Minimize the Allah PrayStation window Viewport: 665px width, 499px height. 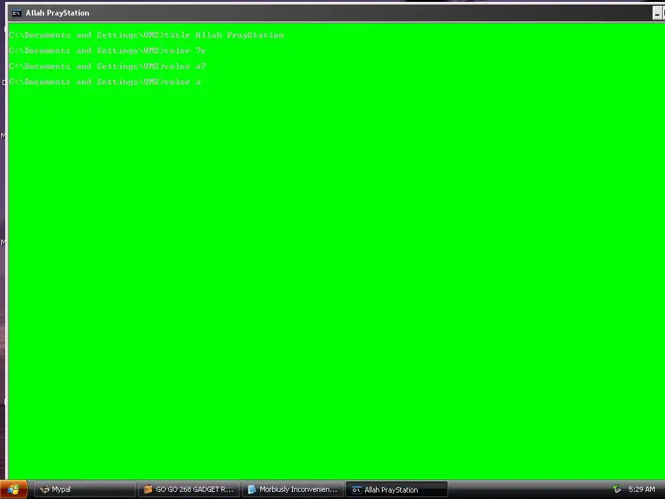click(657, 14)
